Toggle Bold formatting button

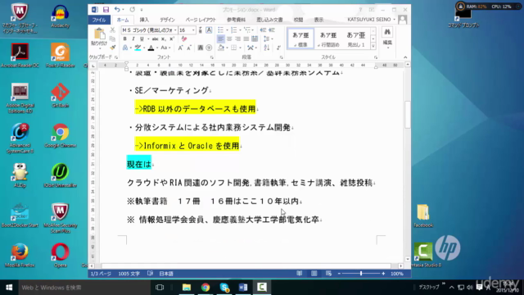click(125, 39)
